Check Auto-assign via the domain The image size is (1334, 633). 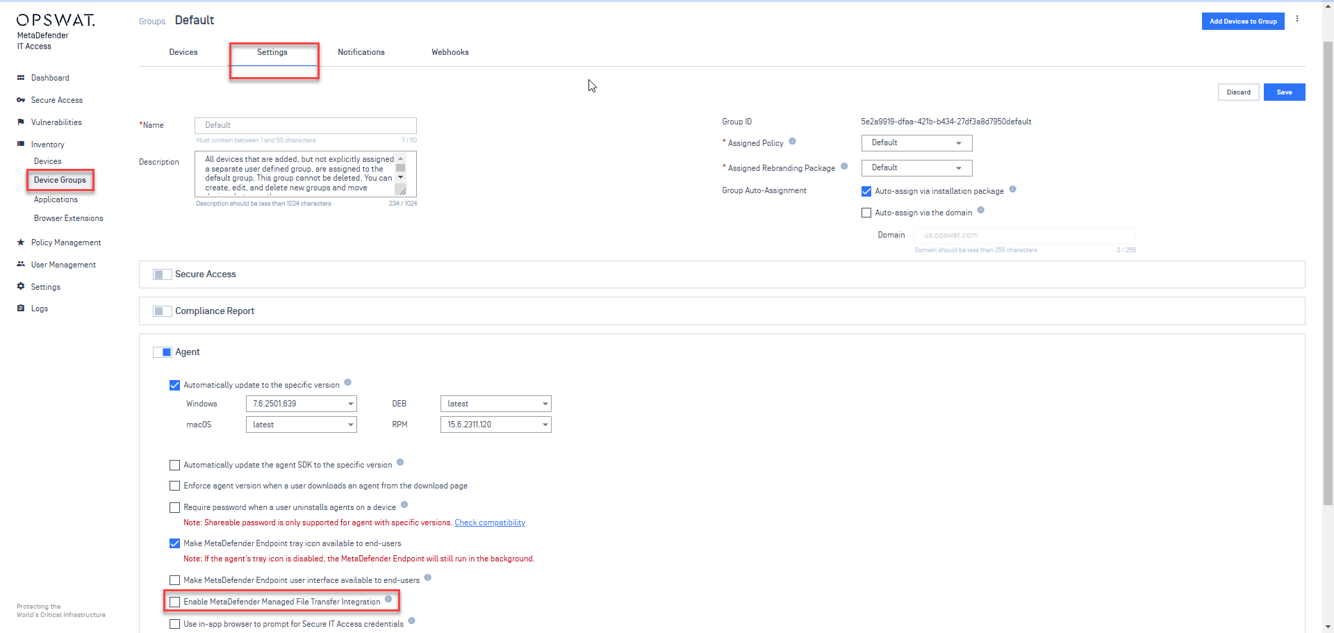coord(866,213)
